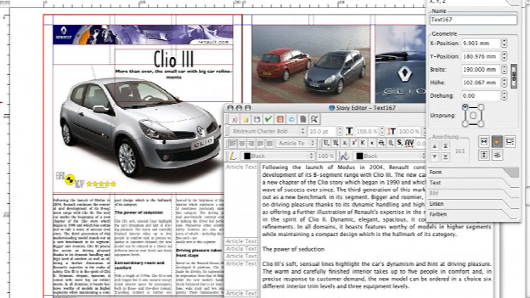The height and width of the screenshot is (298, 530).
Task: Click the flip horizontal icon in properties
Action: click(x=484, y=142)
